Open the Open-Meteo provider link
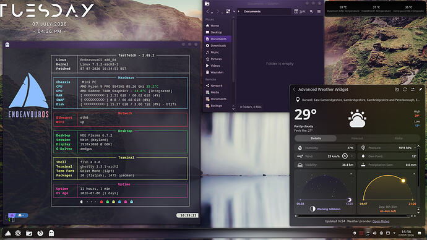This screenshot has width=427, height=240. click(381, 221)
